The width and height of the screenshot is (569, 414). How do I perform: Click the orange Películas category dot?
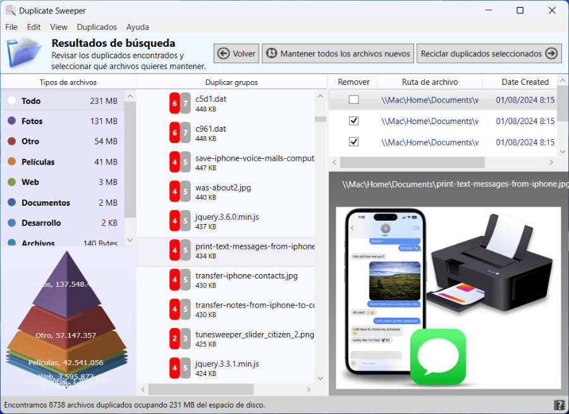11,162
